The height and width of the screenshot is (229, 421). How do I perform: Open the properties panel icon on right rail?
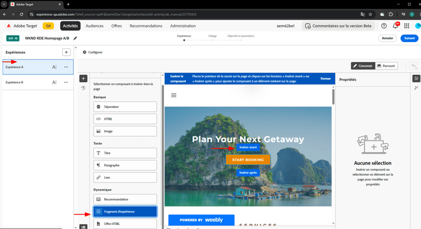417,78
